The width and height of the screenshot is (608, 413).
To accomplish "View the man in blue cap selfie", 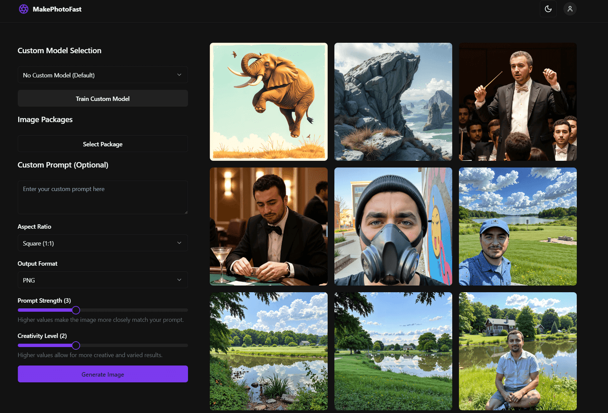I will pyautogui.click(x=517, y=226).
